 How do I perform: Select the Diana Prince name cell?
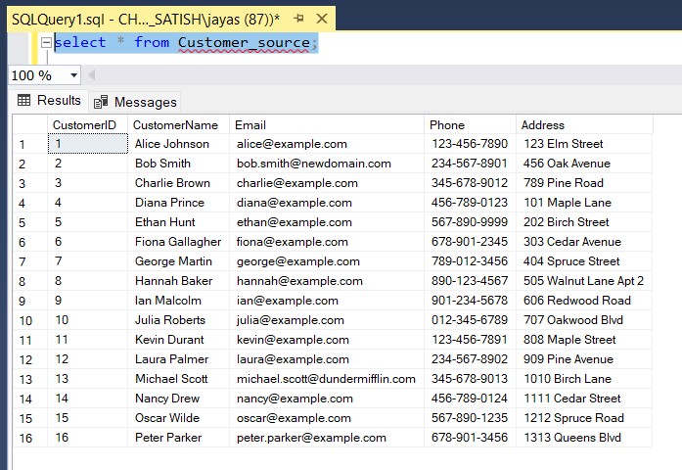tap(178, 203)
